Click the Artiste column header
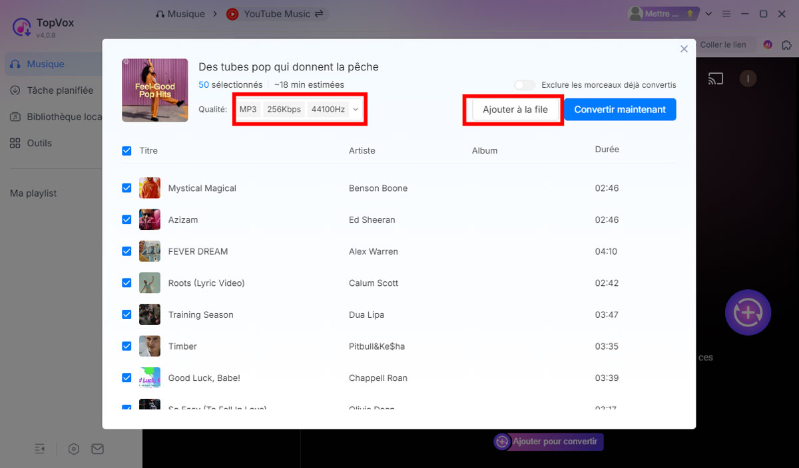The height and width of the screenshot is (468, 799). [362, 151]
